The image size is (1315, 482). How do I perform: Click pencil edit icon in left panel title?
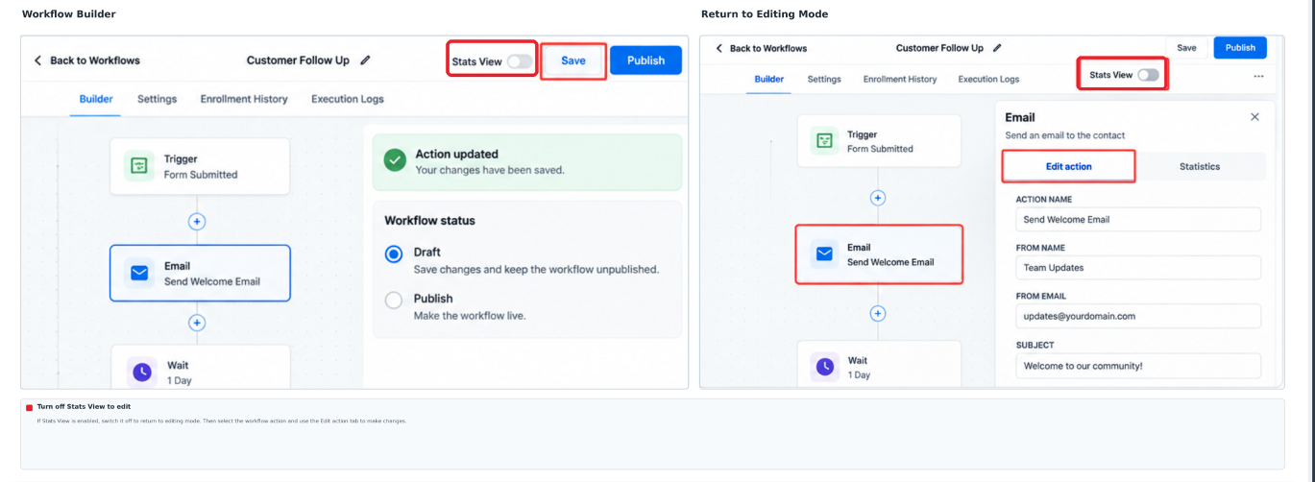pos(365,60)
